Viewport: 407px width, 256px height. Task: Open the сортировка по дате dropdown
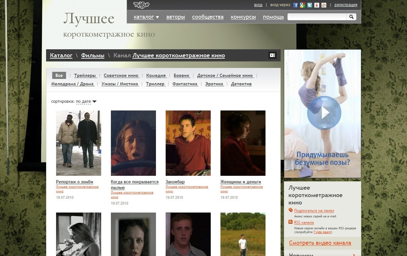[x=86, y=101]
